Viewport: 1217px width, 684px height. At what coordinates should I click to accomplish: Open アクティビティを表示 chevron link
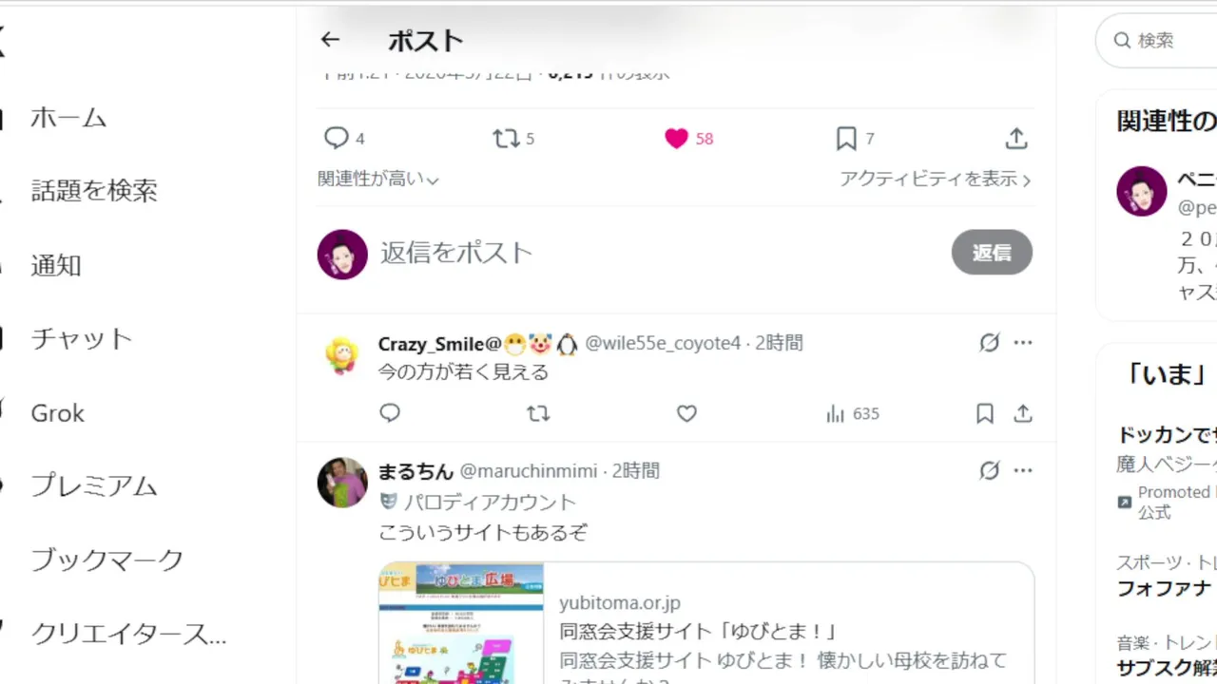[936, 179]
